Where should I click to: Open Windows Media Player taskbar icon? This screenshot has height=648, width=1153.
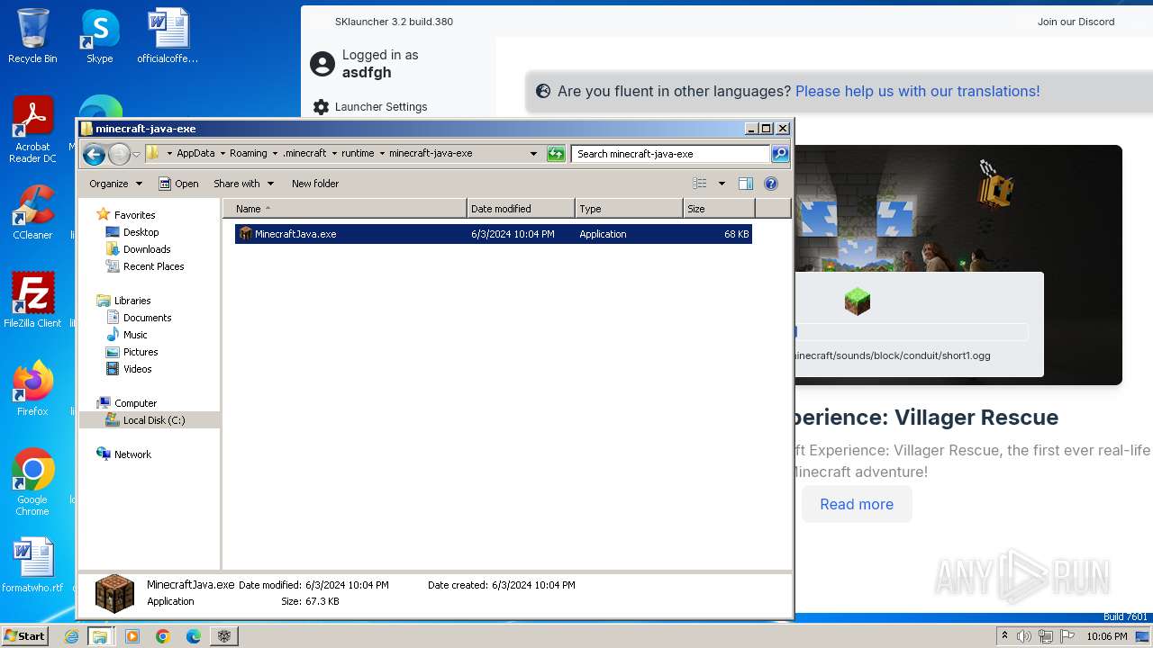pyautogui.click(x=132, y=636)
